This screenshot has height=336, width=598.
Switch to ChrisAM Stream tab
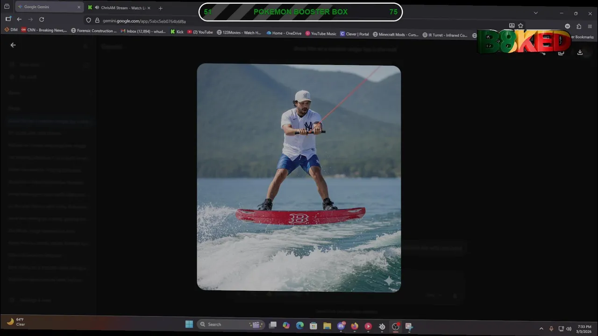click(x=120, y=7)
